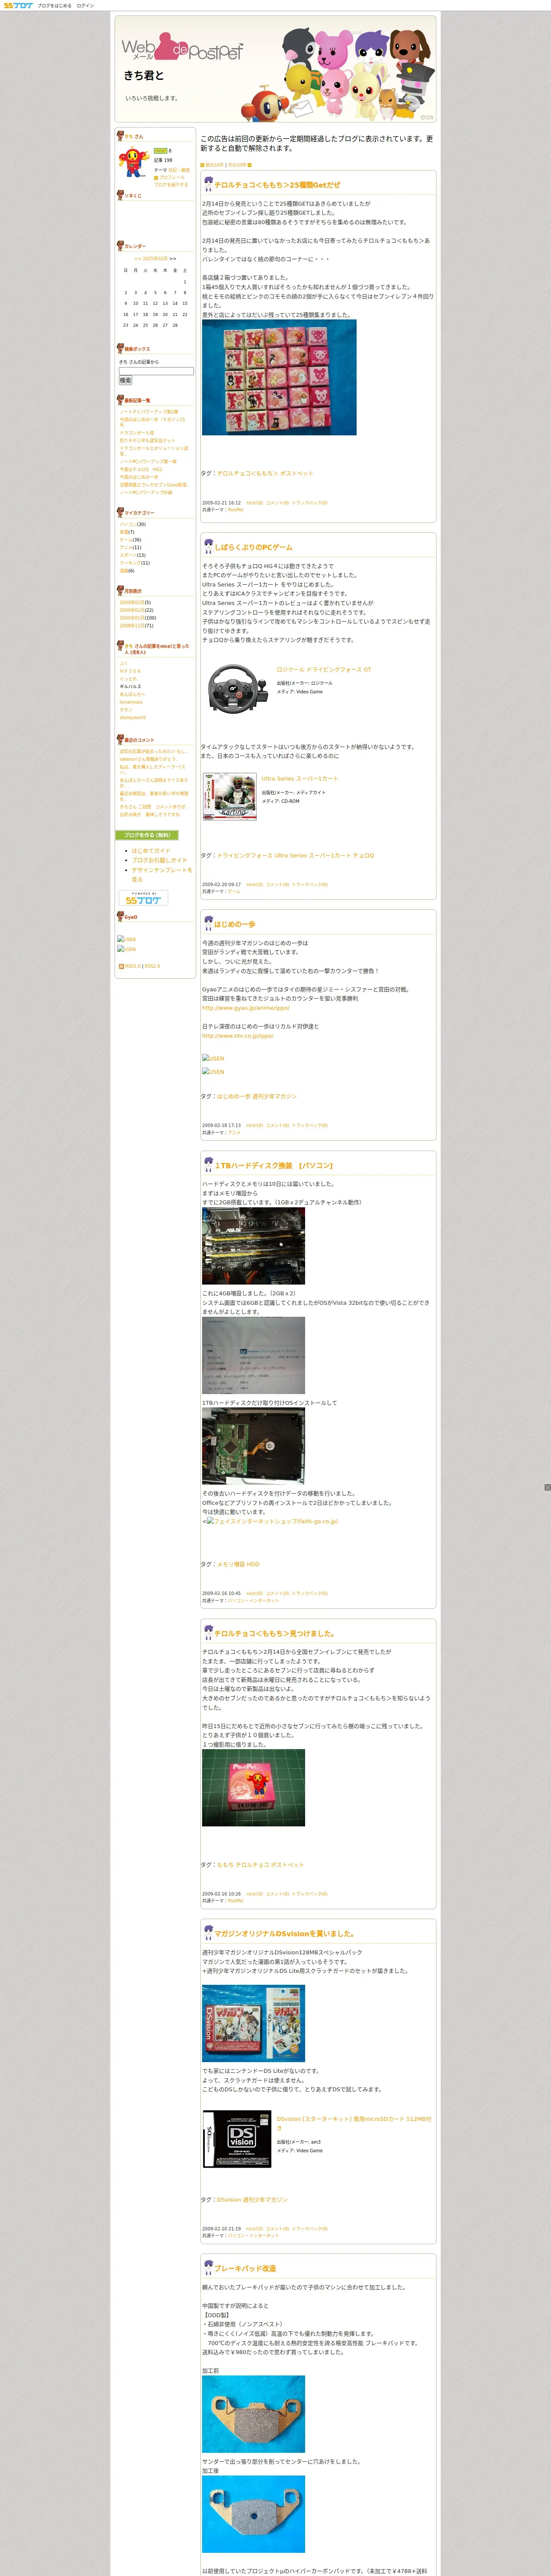
Task: Open the ログイン link
Action: [x=85, y=5]
